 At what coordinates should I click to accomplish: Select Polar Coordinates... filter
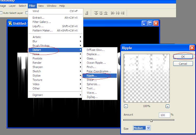[100, 71]
